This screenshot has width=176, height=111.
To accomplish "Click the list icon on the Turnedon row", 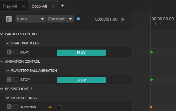I will (x=9, y=107).
